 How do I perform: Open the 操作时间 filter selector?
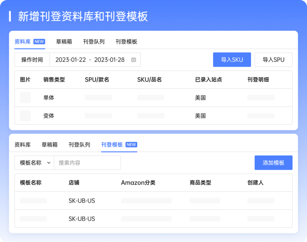pos(32,60)
